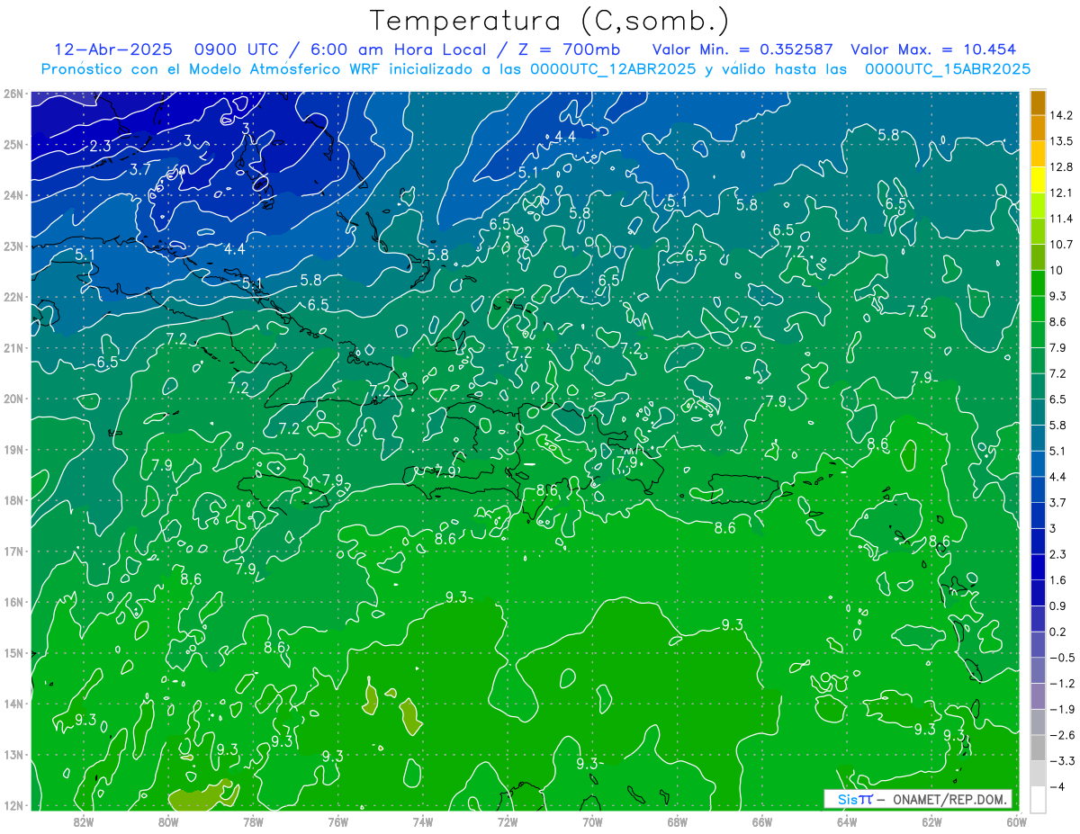This screenshot has width=1080, height=834.
Task: Click the '68W' longitude axis label
Action: point(678,821)
